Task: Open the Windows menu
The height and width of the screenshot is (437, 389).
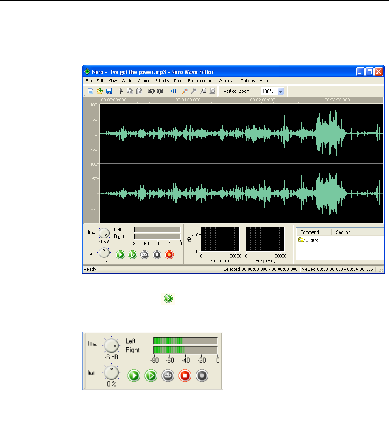Action: point(227,80)
